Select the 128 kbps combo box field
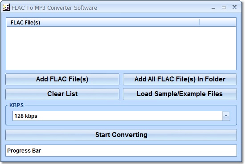 (x=121, y=116)
